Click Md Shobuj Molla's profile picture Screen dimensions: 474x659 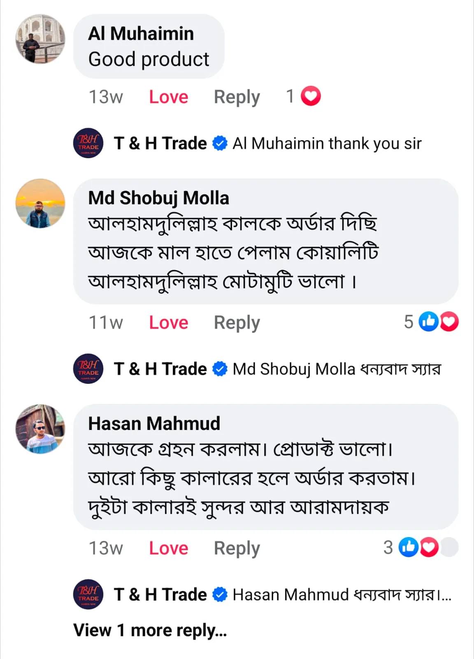click(x=40, y=203)
